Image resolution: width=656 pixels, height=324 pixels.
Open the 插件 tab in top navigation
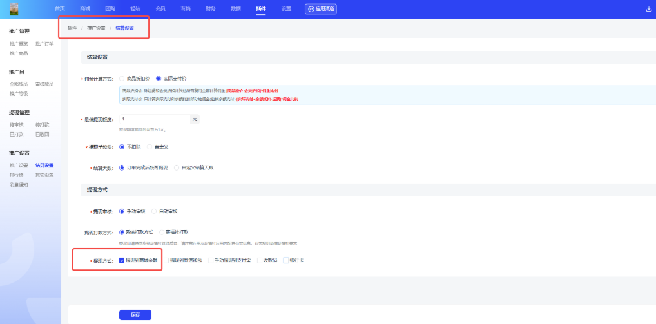(260, 9)
